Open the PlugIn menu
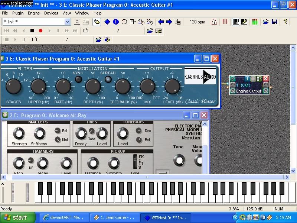Screen dimensions: 297x223 click(18, 13)
